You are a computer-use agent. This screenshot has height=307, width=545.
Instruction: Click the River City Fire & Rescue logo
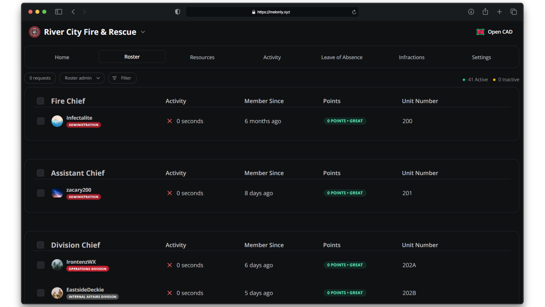[34, 32]
